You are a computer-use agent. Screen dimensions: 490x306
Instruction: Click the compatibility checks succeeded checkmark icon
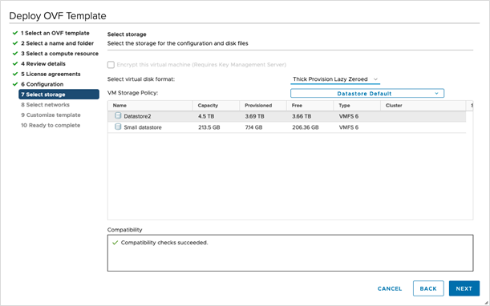click(x=115, y=243)
